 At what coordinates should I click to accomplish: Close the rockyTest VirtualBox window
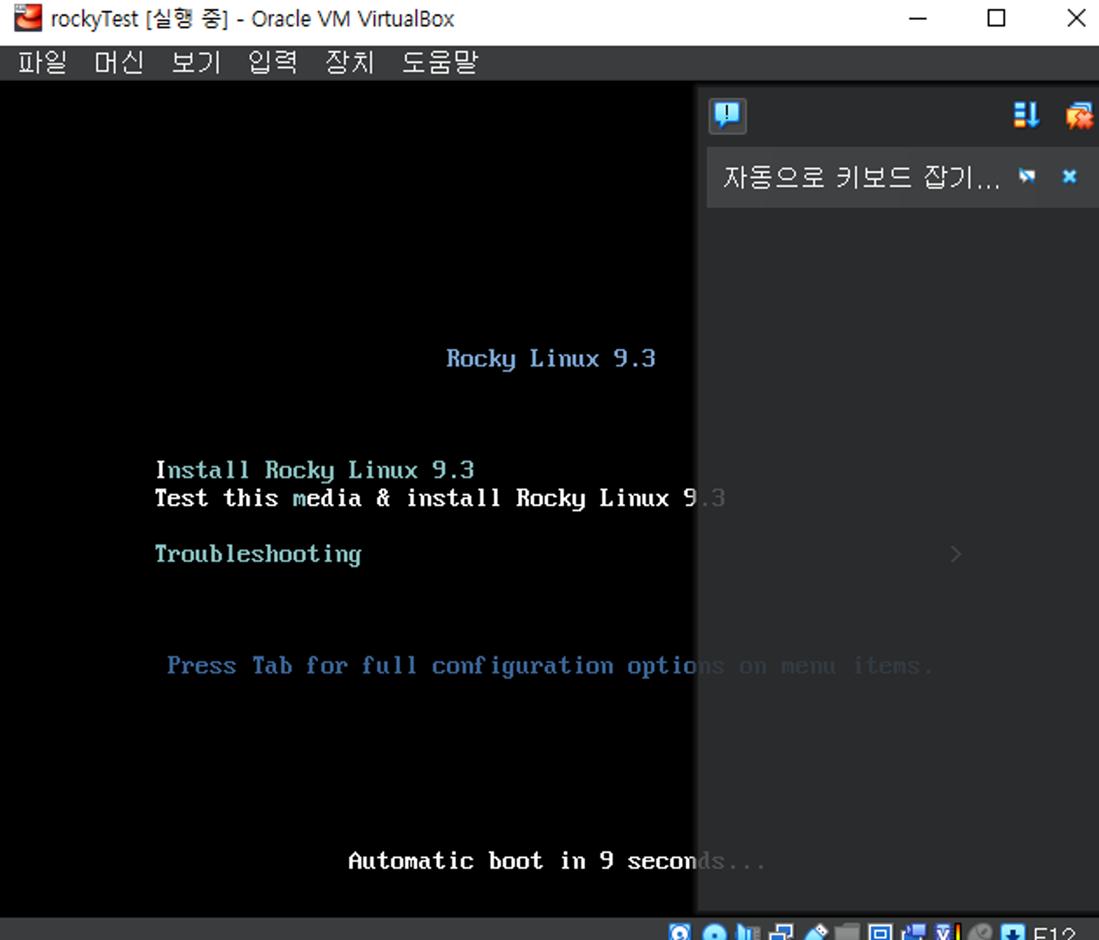(1076, 19)
